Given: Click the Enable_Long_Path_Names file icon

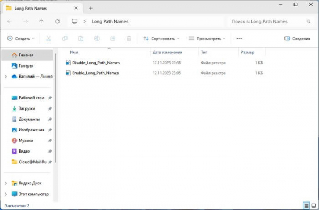Looking at the screenshot, I should pyautogui.click(x=68, y=73).
